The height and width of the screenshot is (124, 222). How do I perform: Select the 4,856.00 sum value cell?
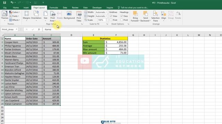click(x=116, y=42)
